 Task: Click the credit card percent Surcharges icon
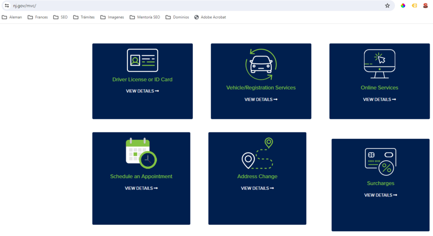381,162
